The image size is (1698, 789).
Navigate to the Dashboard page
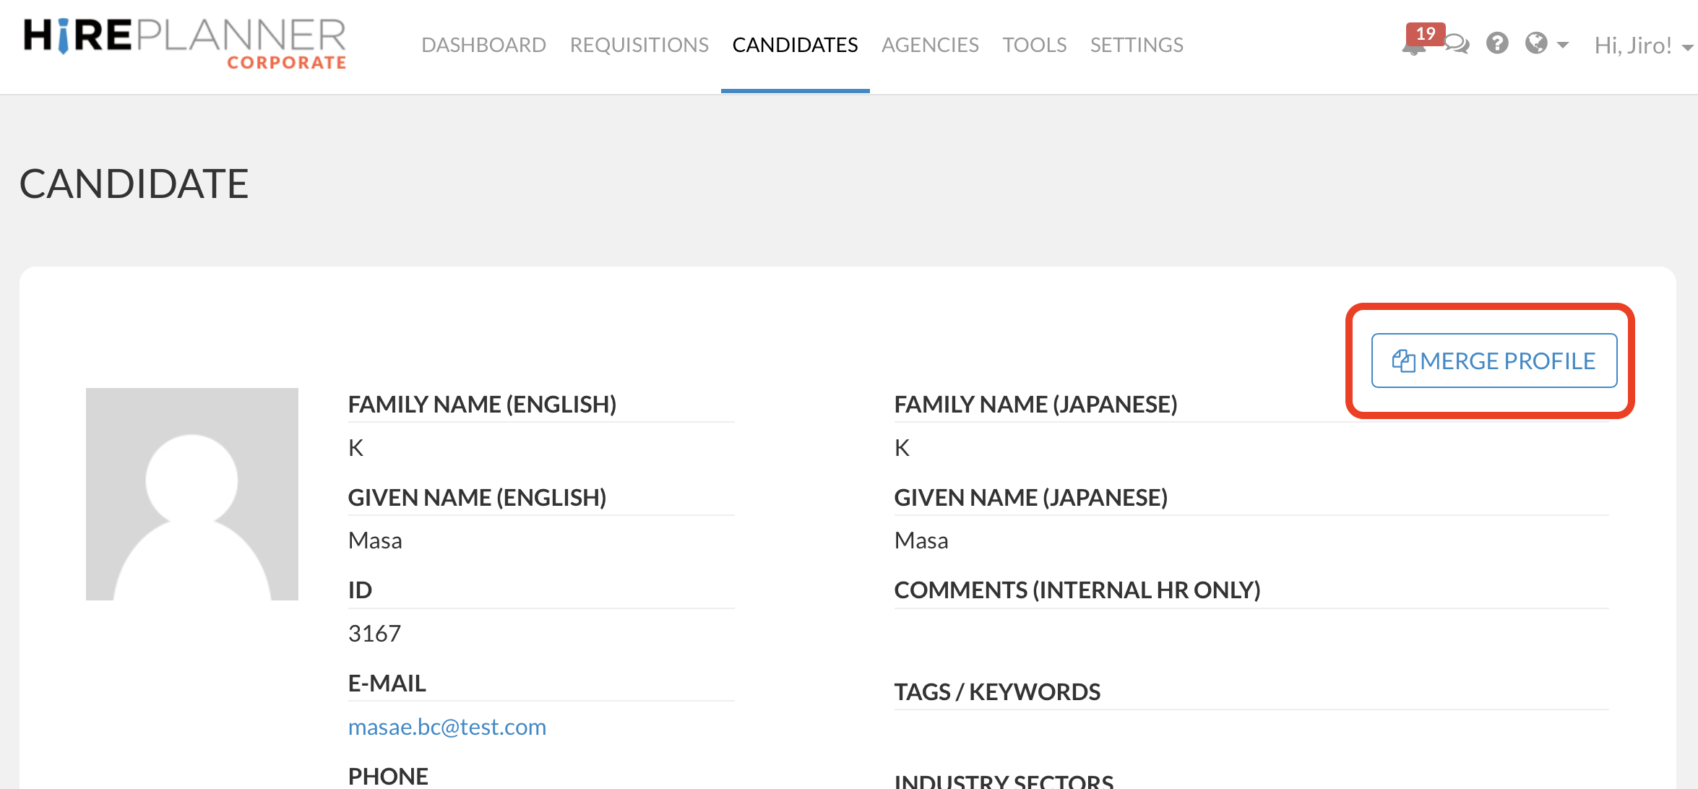click(483, 44)
